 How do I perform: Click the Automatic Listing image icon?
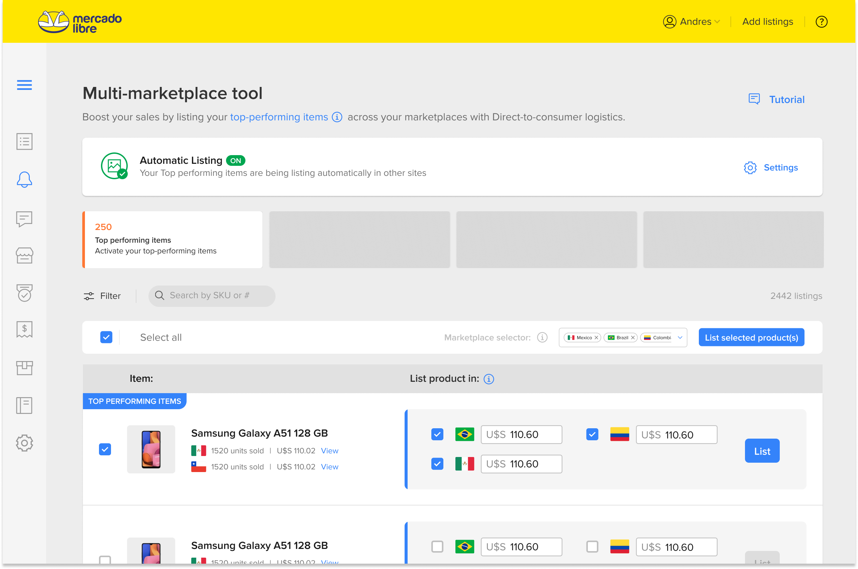coord(114,166)
